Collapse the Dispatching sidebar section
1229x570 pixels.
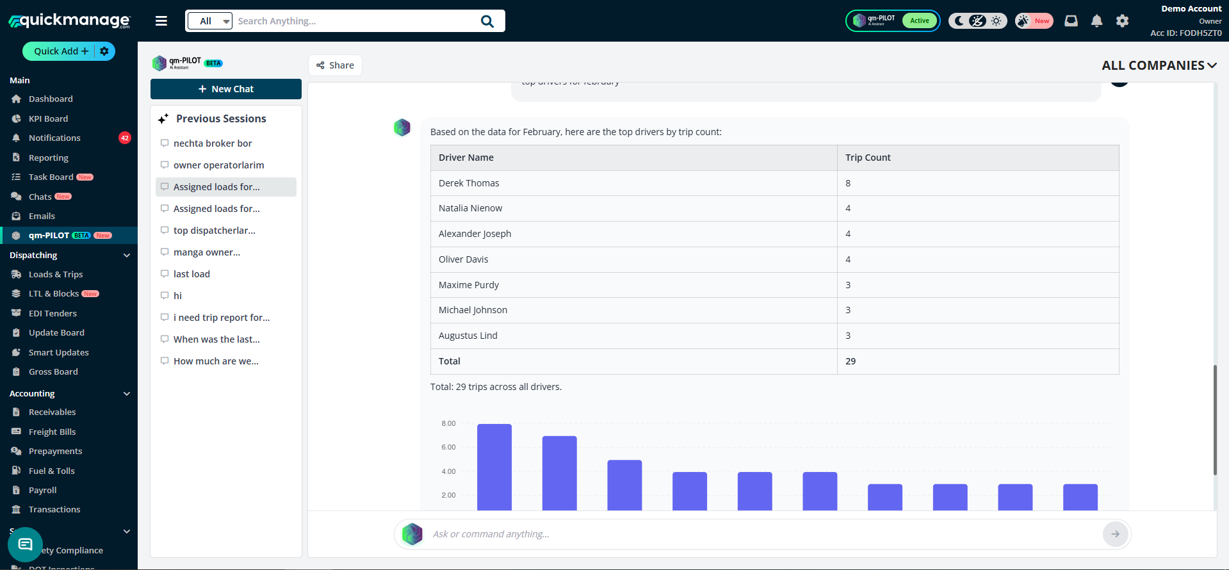pyautogui.click(x=126, y=256)
